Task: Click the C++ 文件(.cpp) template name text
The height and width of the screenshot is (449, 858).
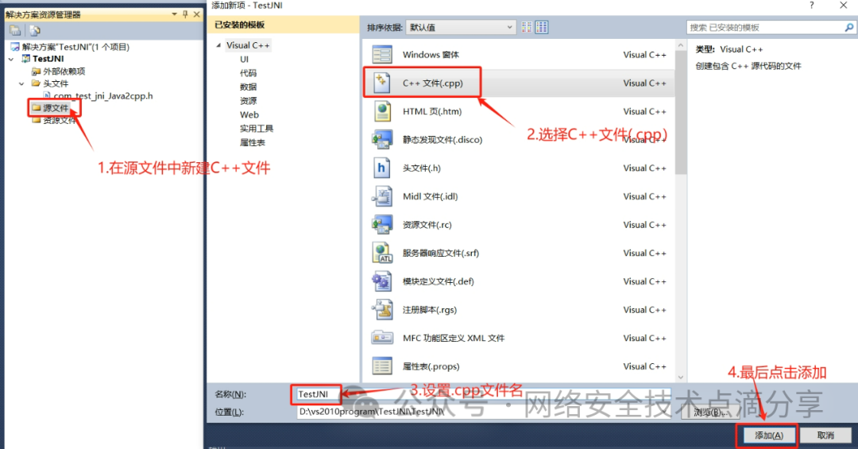Action: 433,83
